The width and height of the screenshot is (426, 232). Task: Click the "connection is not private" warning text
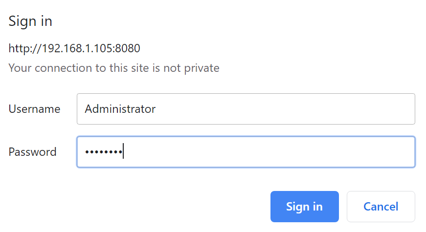[113, 68]
